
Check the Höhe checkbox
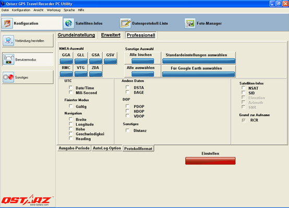coord(71,129)
